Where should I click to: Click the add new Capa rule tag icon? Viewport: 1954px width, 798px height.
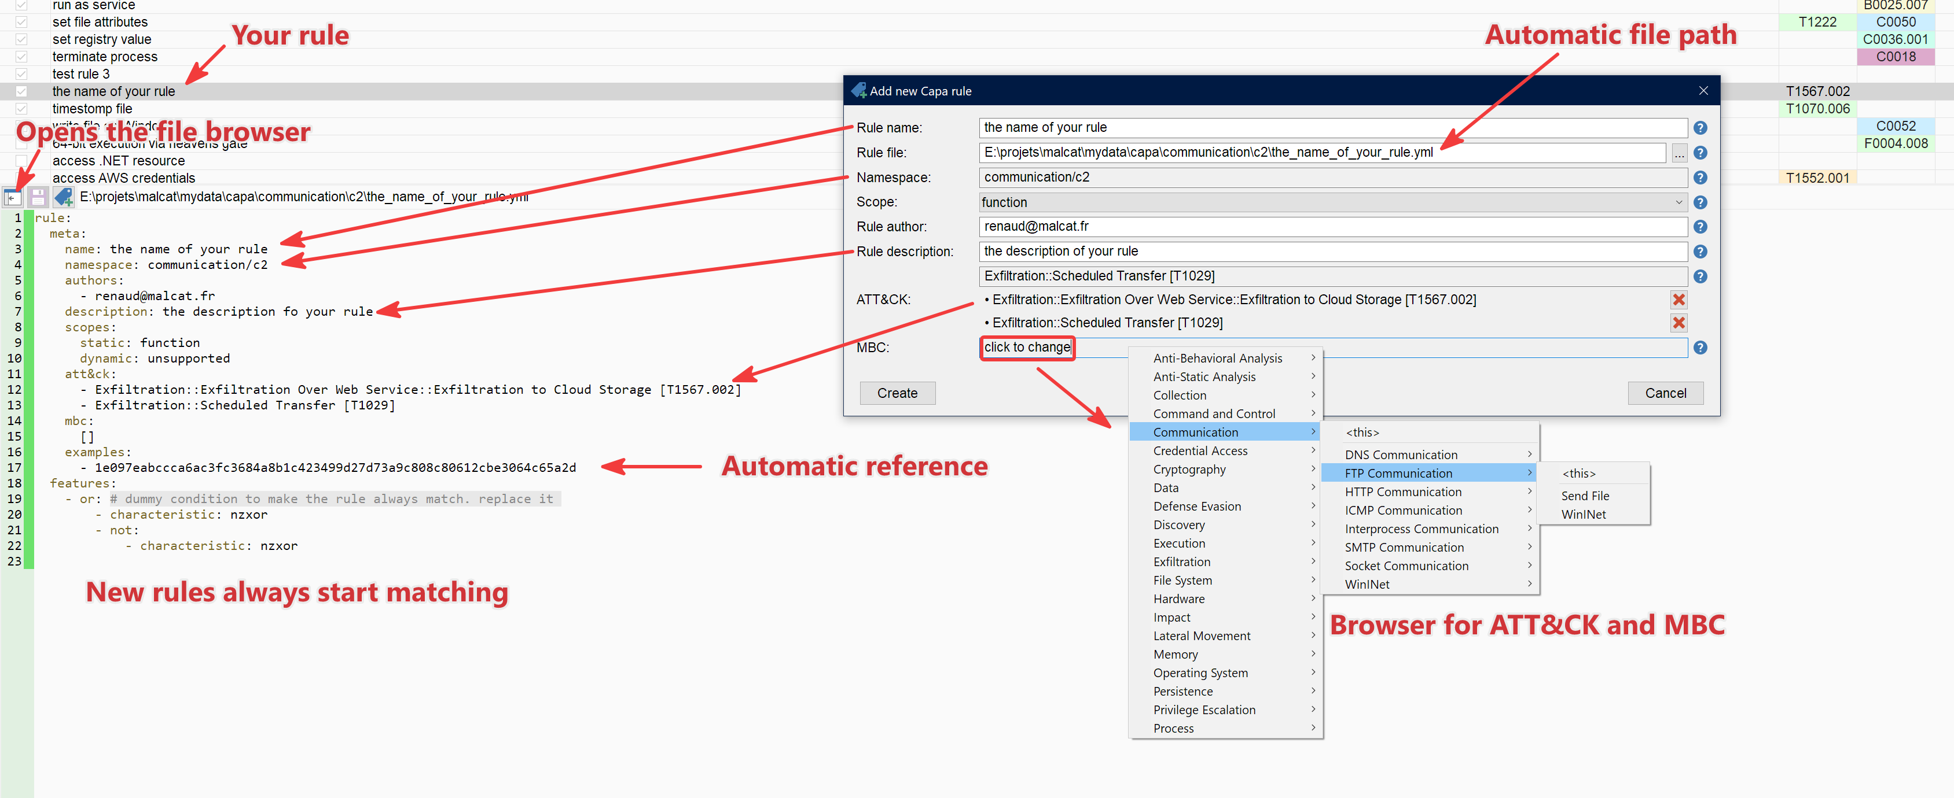(x=64, y=198)
